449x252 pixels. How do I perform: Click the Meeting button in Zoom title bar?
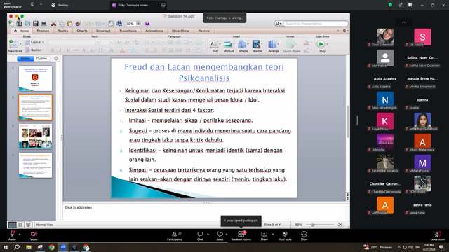click(60, 5)
